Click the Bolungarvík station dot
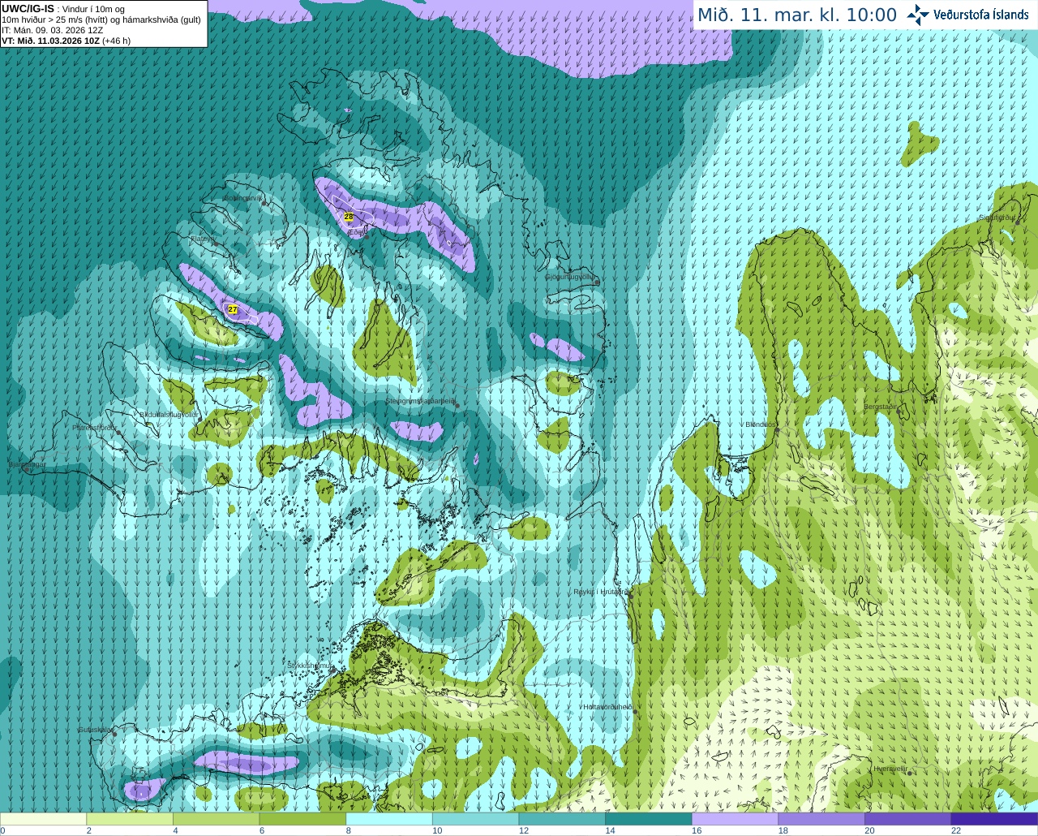Image resolution: width=1038 pixels, height=836 pixels. [264, 202]
